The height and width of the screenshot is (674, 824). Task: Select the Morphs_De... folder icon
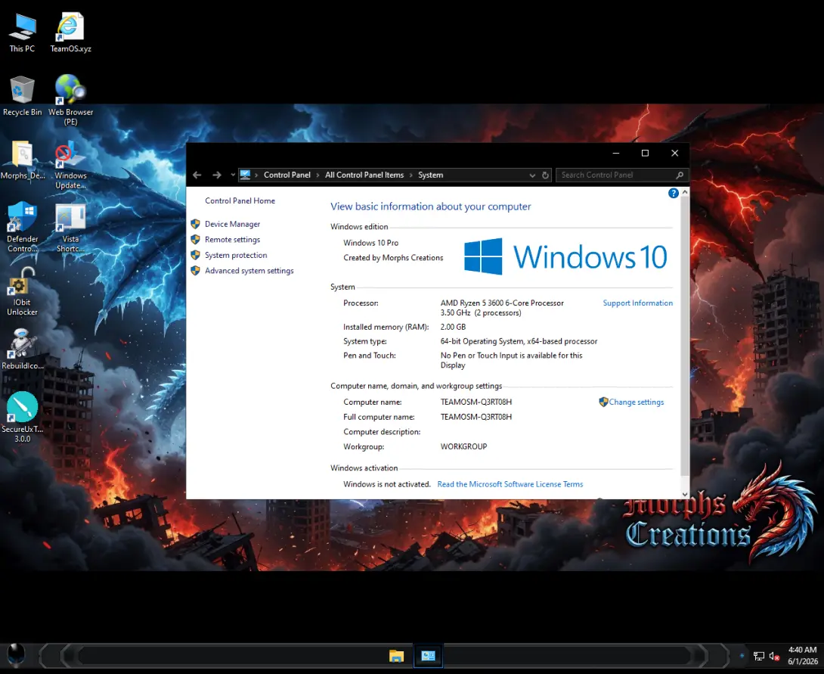click(x=22, y=160)
